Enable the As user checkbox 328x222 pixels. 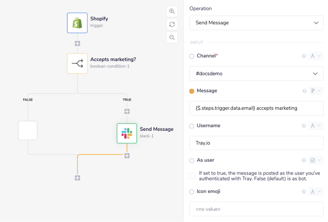coord(192,176)
